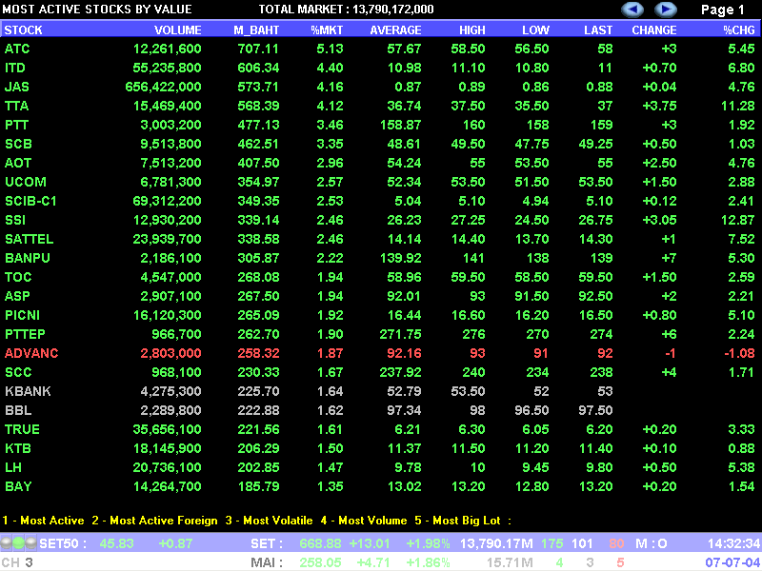Go to the previous page arrow

(633, 10)
